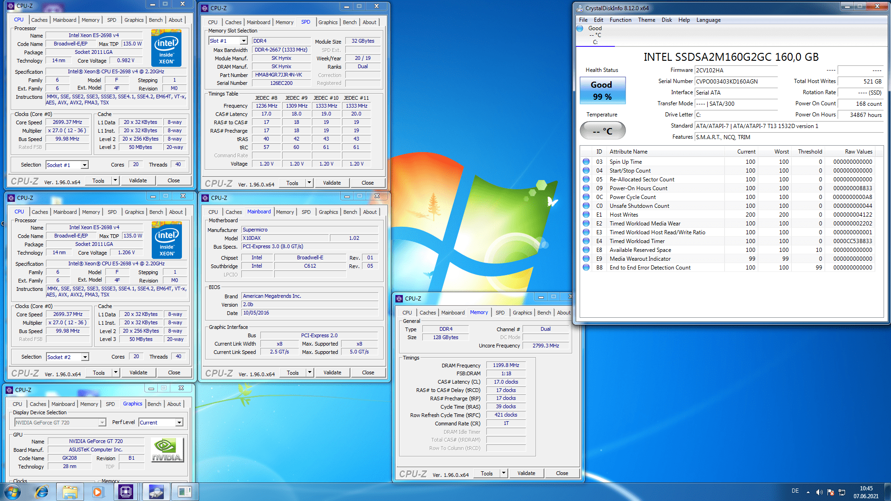Open the Windows Start orb

click(13, 492)
